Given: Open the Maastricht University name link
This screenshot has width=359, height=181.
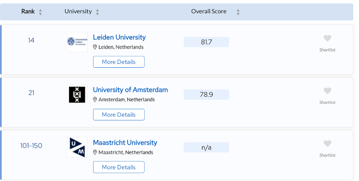Looking at the screenshot, I should pos(125,143).
